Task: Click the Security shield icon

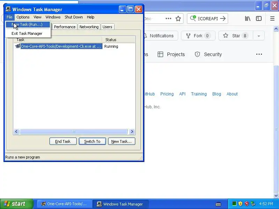Action: tap(197, 54)
